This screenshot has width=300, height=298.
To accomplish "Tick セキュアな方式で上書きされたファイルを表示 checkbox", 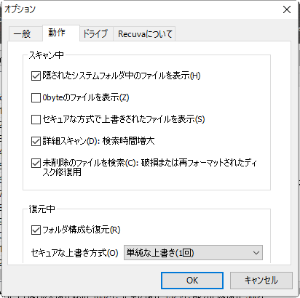I will [x=36, y=119].
